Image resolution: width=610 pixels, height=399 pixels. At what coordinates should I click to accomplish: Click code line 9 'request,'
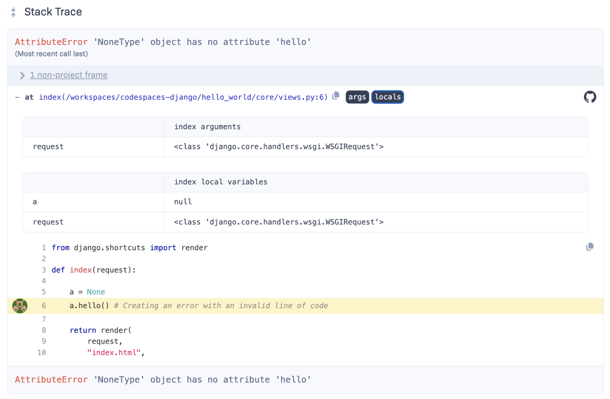pos(105,342)
